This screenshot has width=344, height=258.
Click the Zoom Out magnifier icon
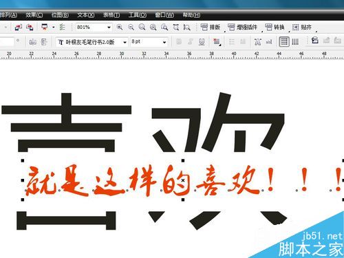tap(131, 28)
